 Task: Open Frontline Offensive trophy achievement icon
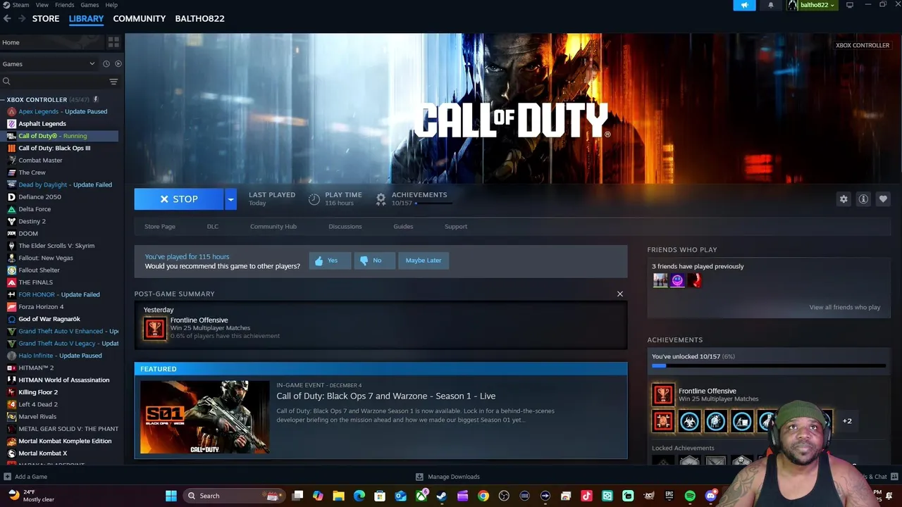click(x=663, y=395)
